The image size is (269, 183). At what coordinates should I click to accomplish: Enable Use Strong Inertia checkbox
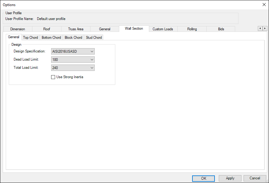53,77
